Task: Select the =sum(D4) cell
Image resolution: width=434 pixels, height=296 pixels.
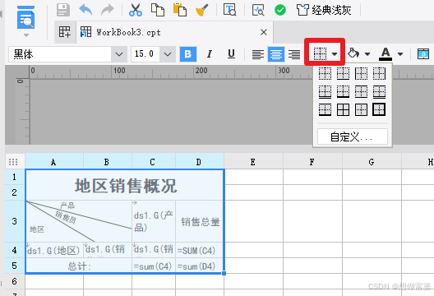Action: tap(200, 266)
